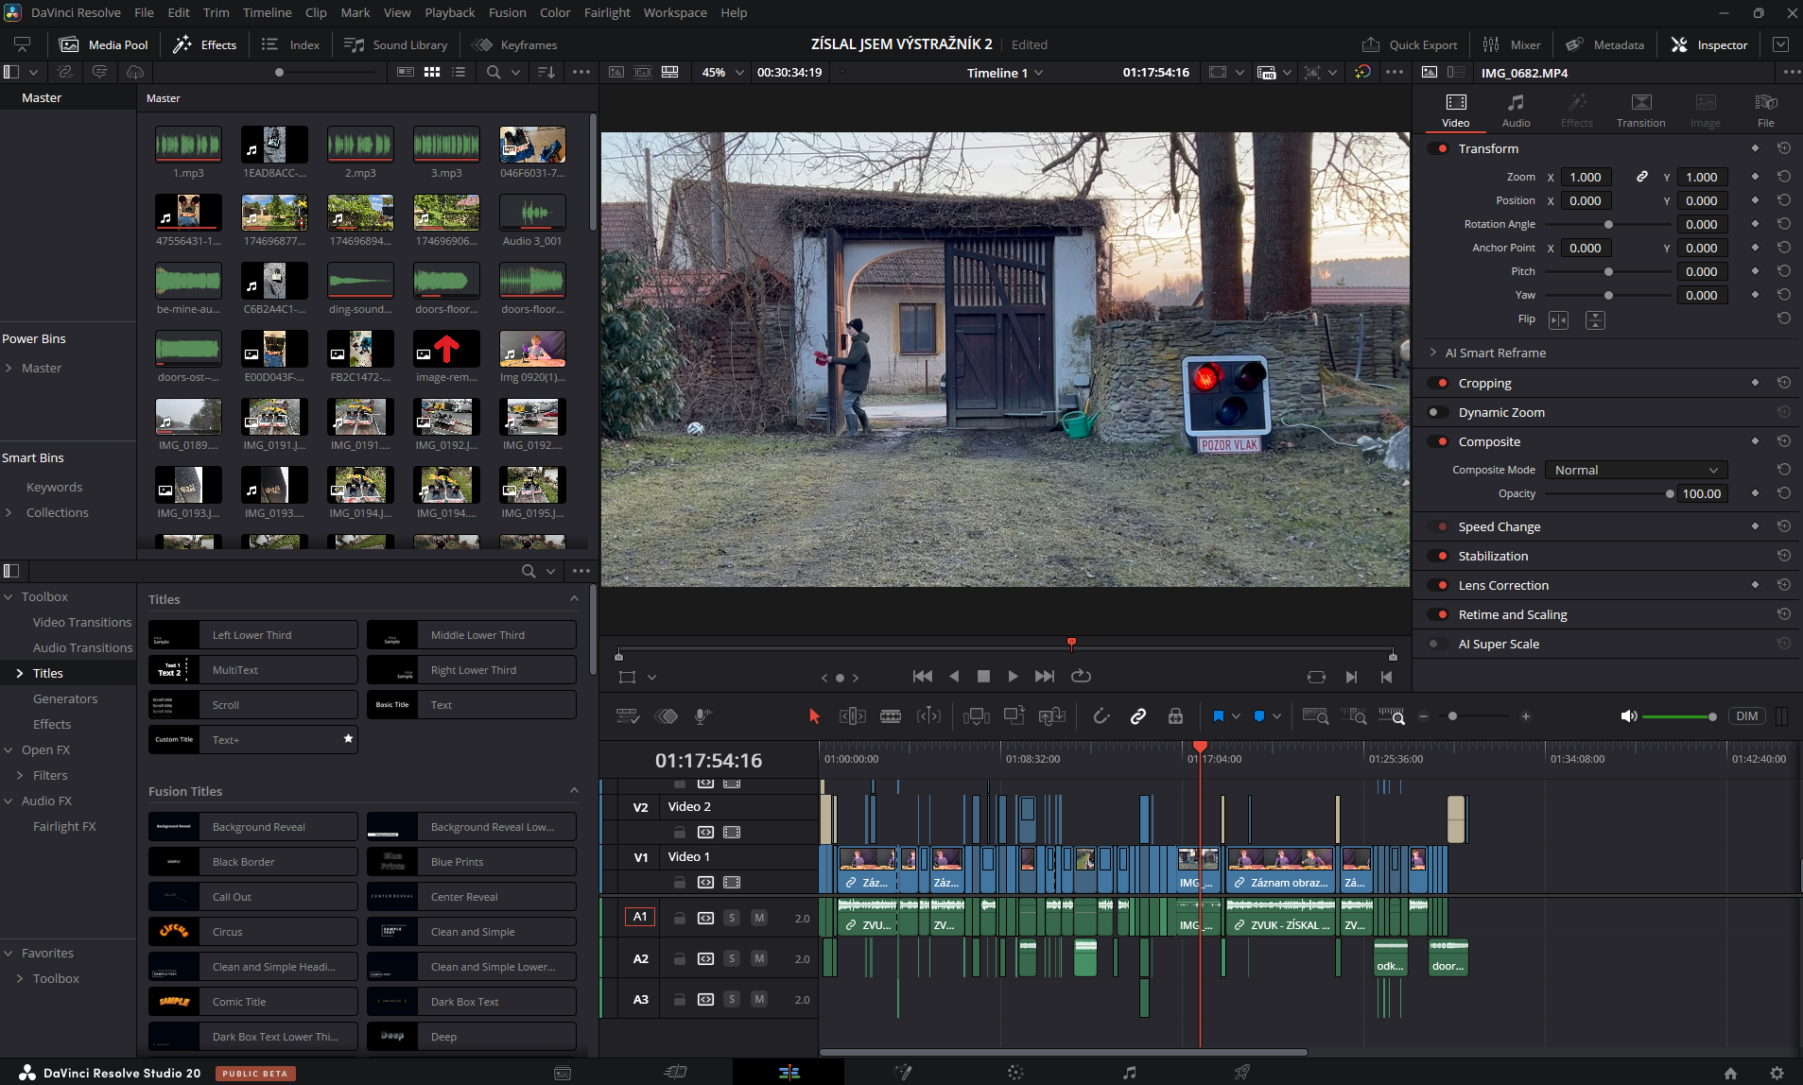Expand the AI Smart Reframe section
The width and height of the screenshot is (1803, 1085).
[1433, 353]
